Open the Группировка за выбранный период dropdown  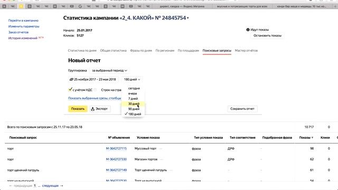point(109,70)
